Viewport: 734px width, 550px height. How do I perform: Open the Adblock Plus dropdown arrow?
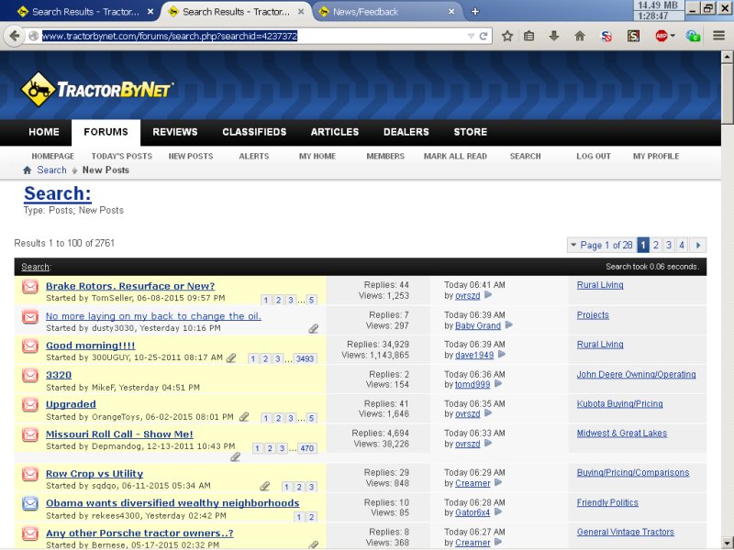(x=673, y=36)
